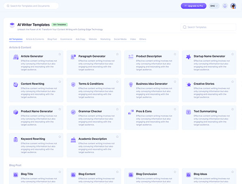Favorite the Article Generator template star

click(x=60, y=54)
